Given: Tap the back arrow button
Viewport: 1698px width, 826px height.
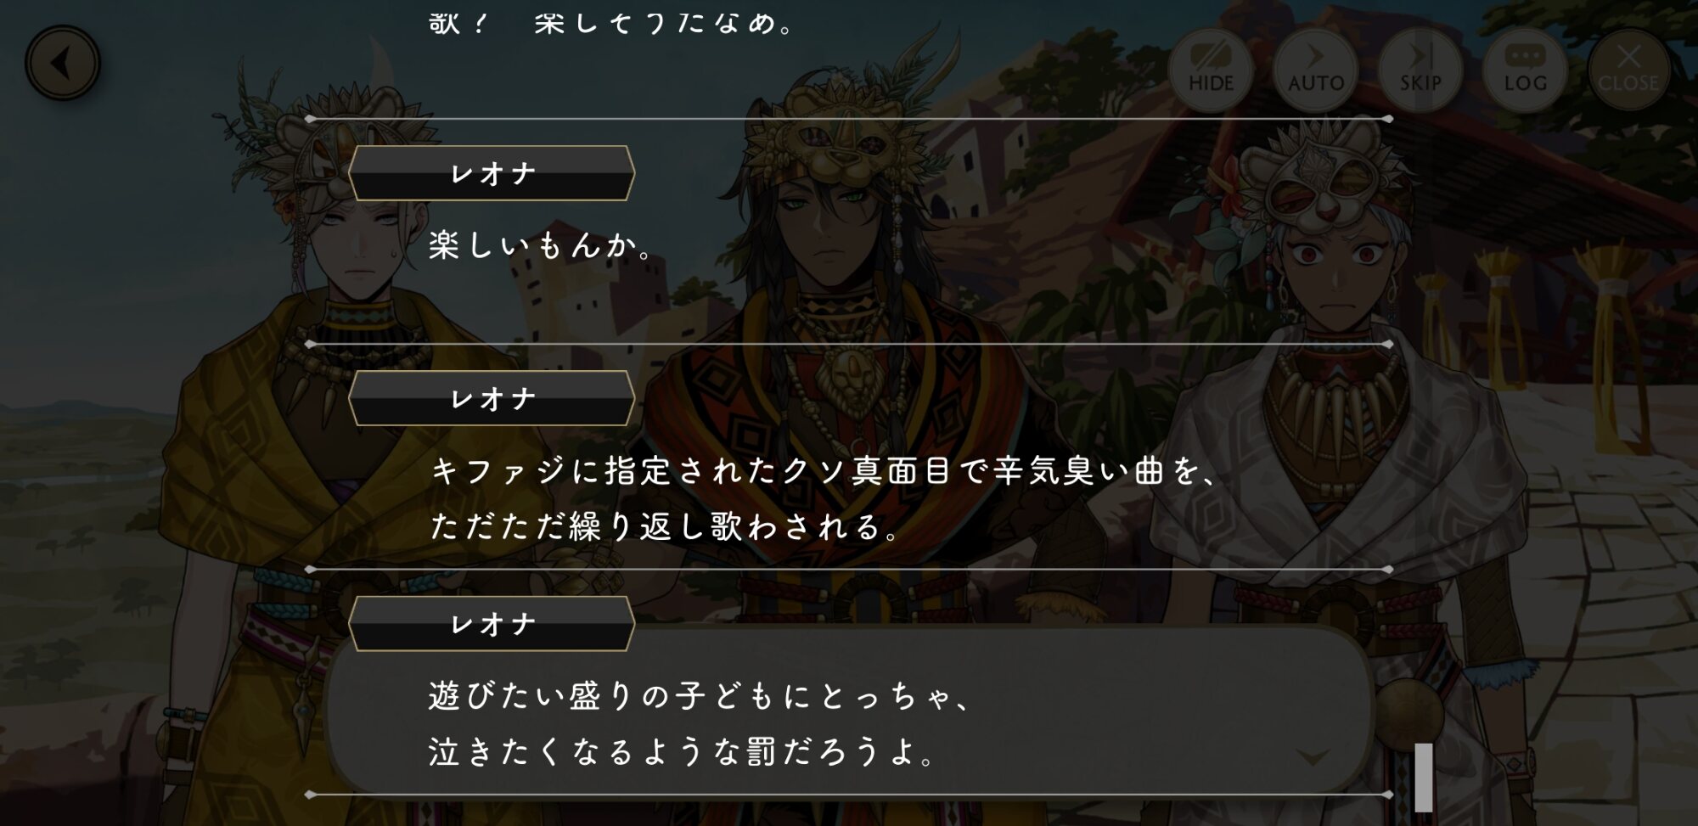Looking at the screenshot, I should (62, 63).
